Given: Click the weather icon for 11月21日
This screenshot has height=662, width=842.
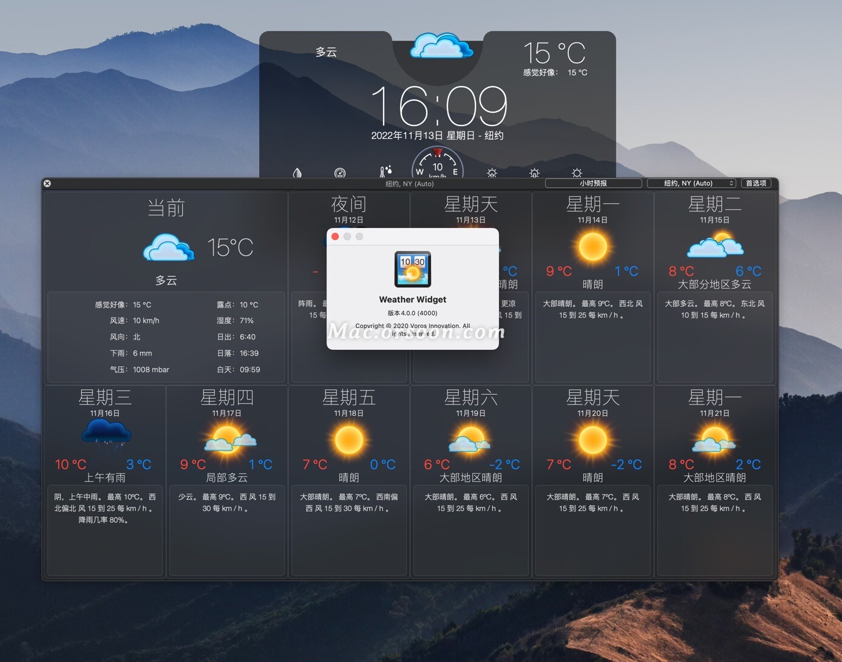Looking at the screenshot, I should [715, 439].
